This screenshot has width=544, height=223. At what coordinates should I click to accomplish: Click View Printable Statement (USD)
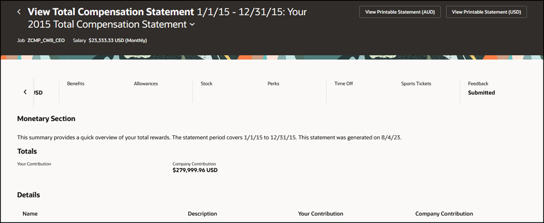click(487, 12)
